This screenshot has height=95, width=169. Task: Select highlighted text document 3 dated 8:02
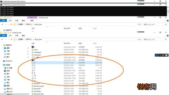[x=67, y=63]
